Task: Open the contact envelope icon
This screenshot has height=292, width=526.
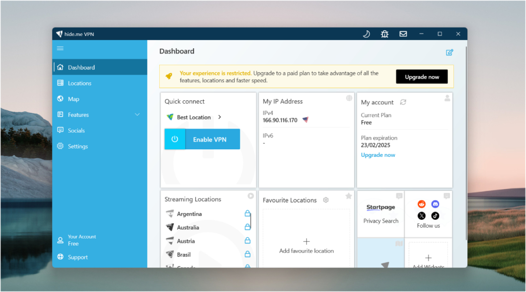Action: point(403,34)
